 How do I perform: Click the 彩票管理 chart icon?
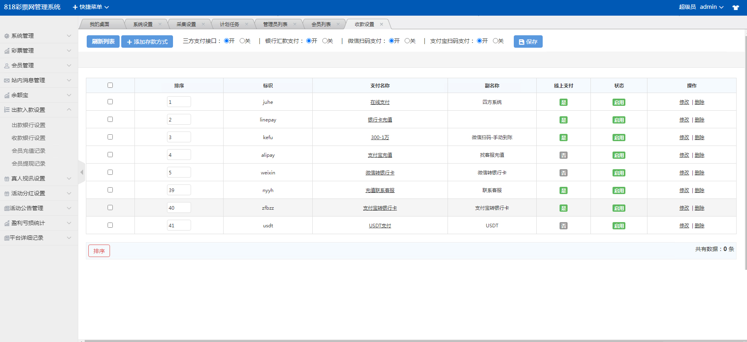click(x=7, y=51)
